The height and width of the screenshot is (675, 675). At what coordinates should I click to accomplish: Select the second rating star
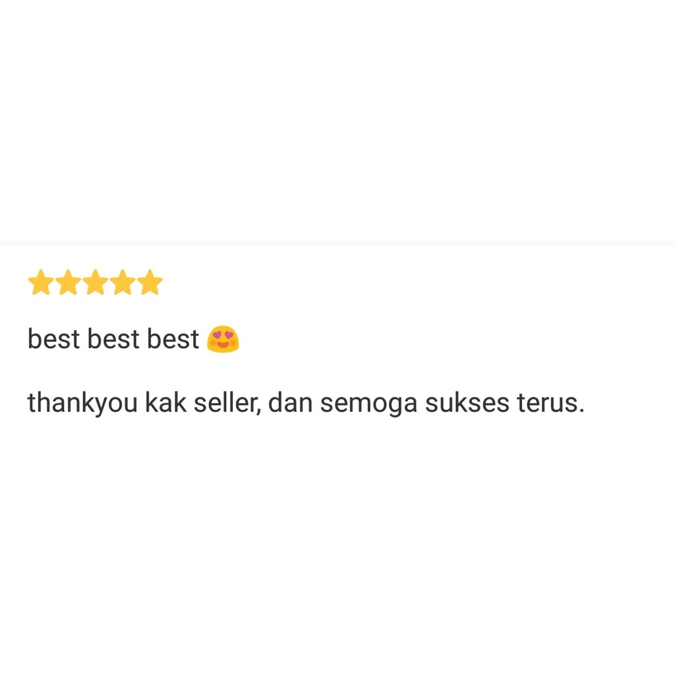click(x=68, y=282)
